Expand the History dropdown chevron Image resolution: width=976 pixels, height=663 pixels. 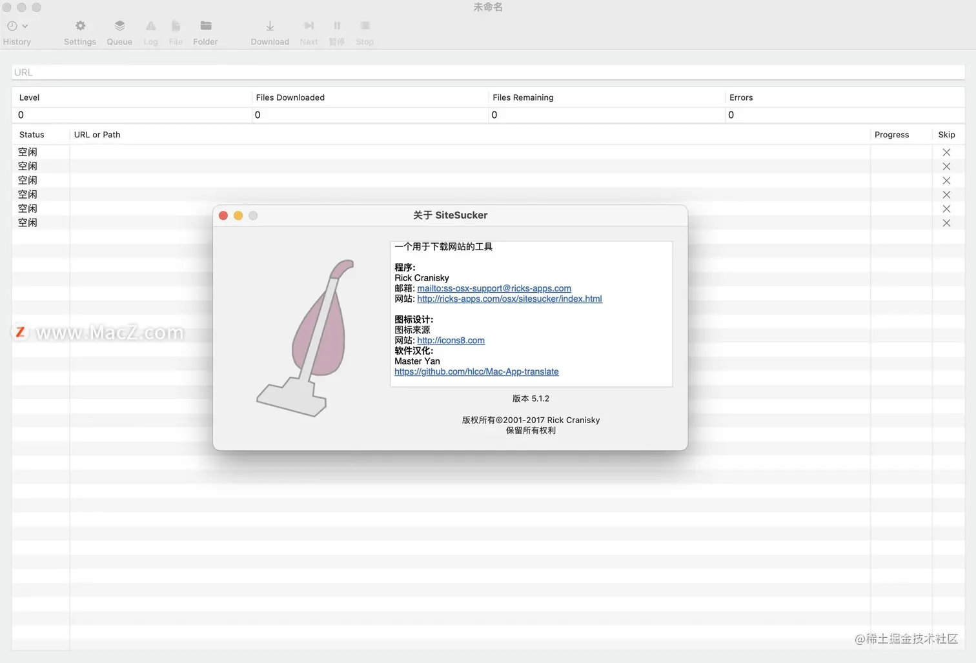pos(25,26)
